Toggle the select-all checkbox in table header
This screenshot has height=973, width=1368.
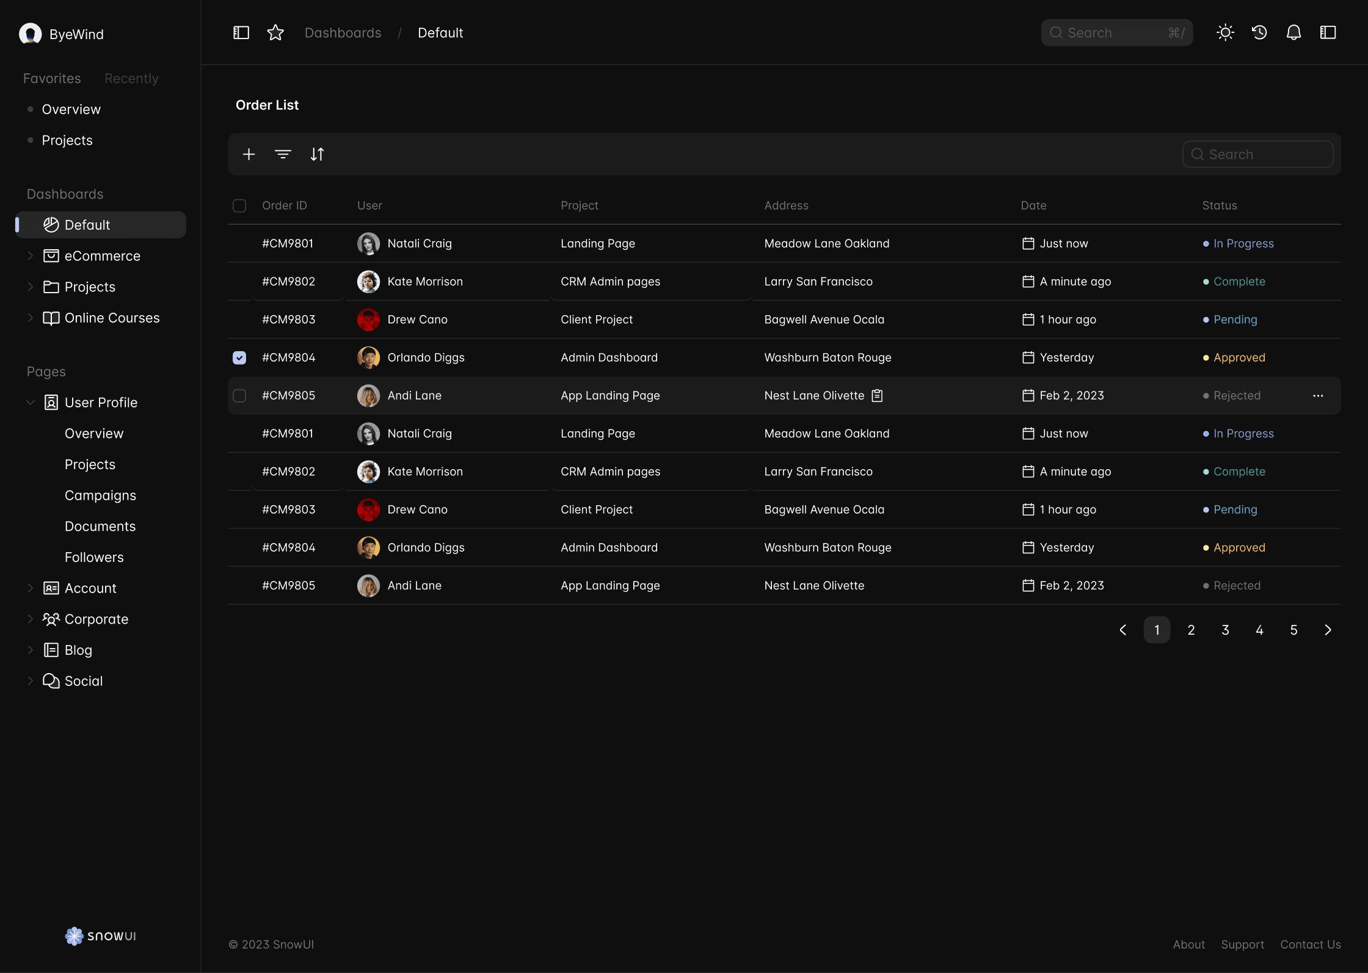pos(239,206)
